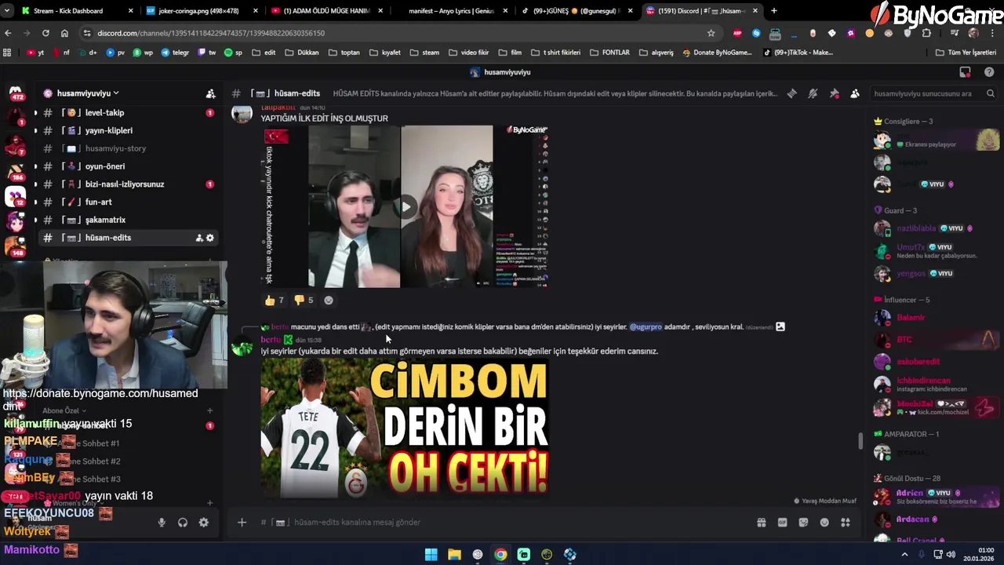
Task: Open server icon with 186 badge
Action: coord(16,170)
